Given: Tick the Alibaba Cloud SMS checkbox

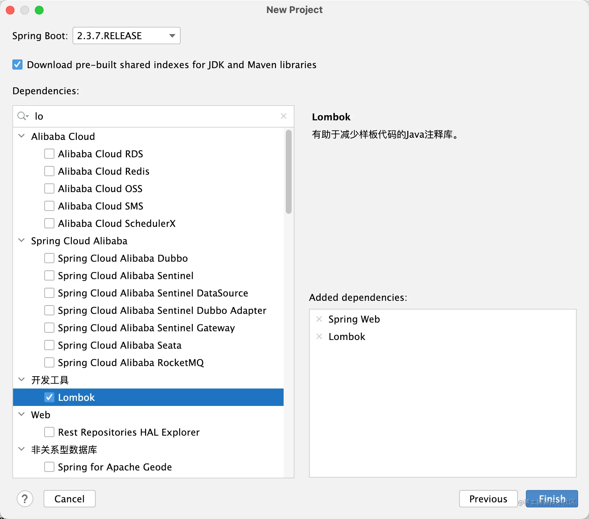Looking at the screenshot, I should 49,206.
